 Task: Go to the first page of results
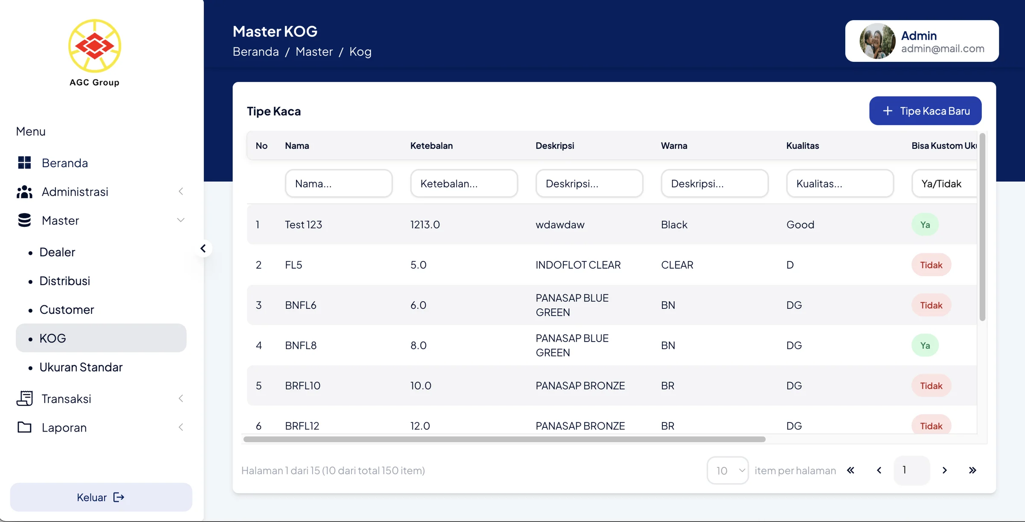(x=851, y=470)
